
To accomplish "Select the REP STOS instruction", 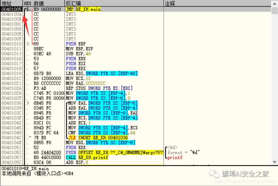I will point(99,88).
